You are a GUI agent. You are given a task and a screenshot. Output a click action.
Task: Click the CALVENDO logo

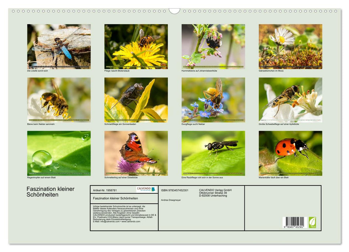pyautogui.click(x=146, y=189)
